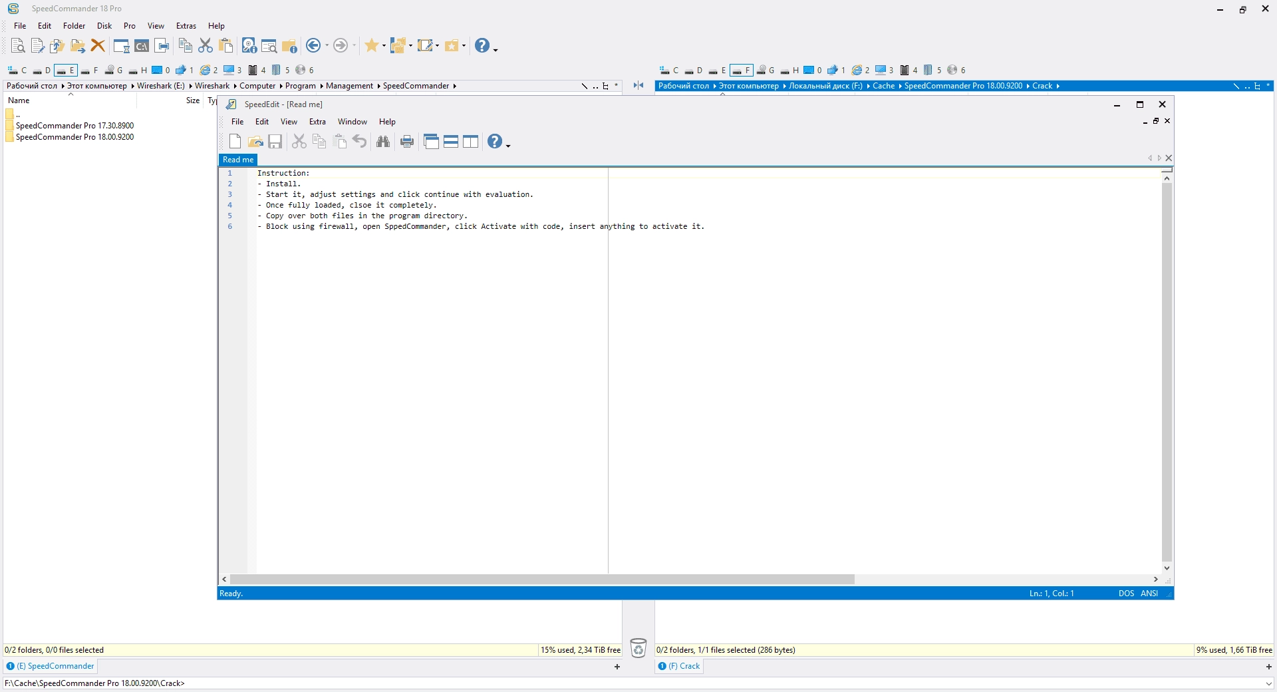Click SpeedEdit vertical scrollbar thumb
The width and height of the screenshot is (1277, 692).
(1167, 373)
